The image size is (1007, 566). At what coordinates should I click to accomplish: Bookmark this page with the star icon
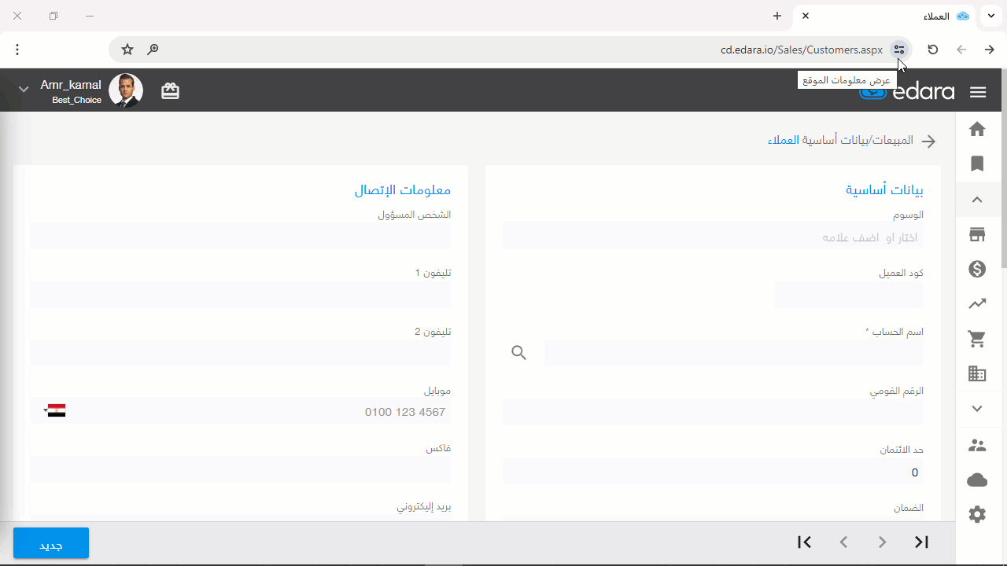[x=127, y=50]
